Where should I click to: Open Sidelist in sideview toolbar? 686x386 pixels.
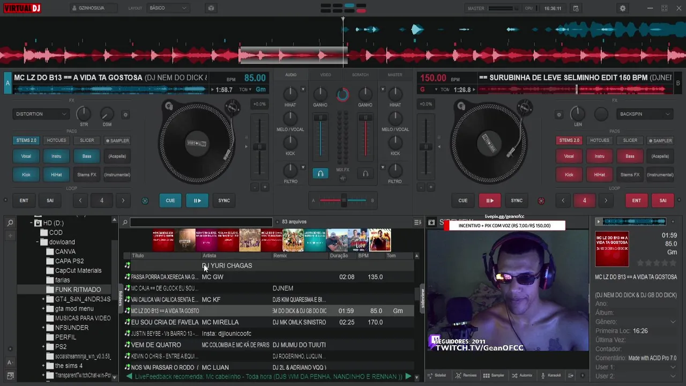[437, 375]
